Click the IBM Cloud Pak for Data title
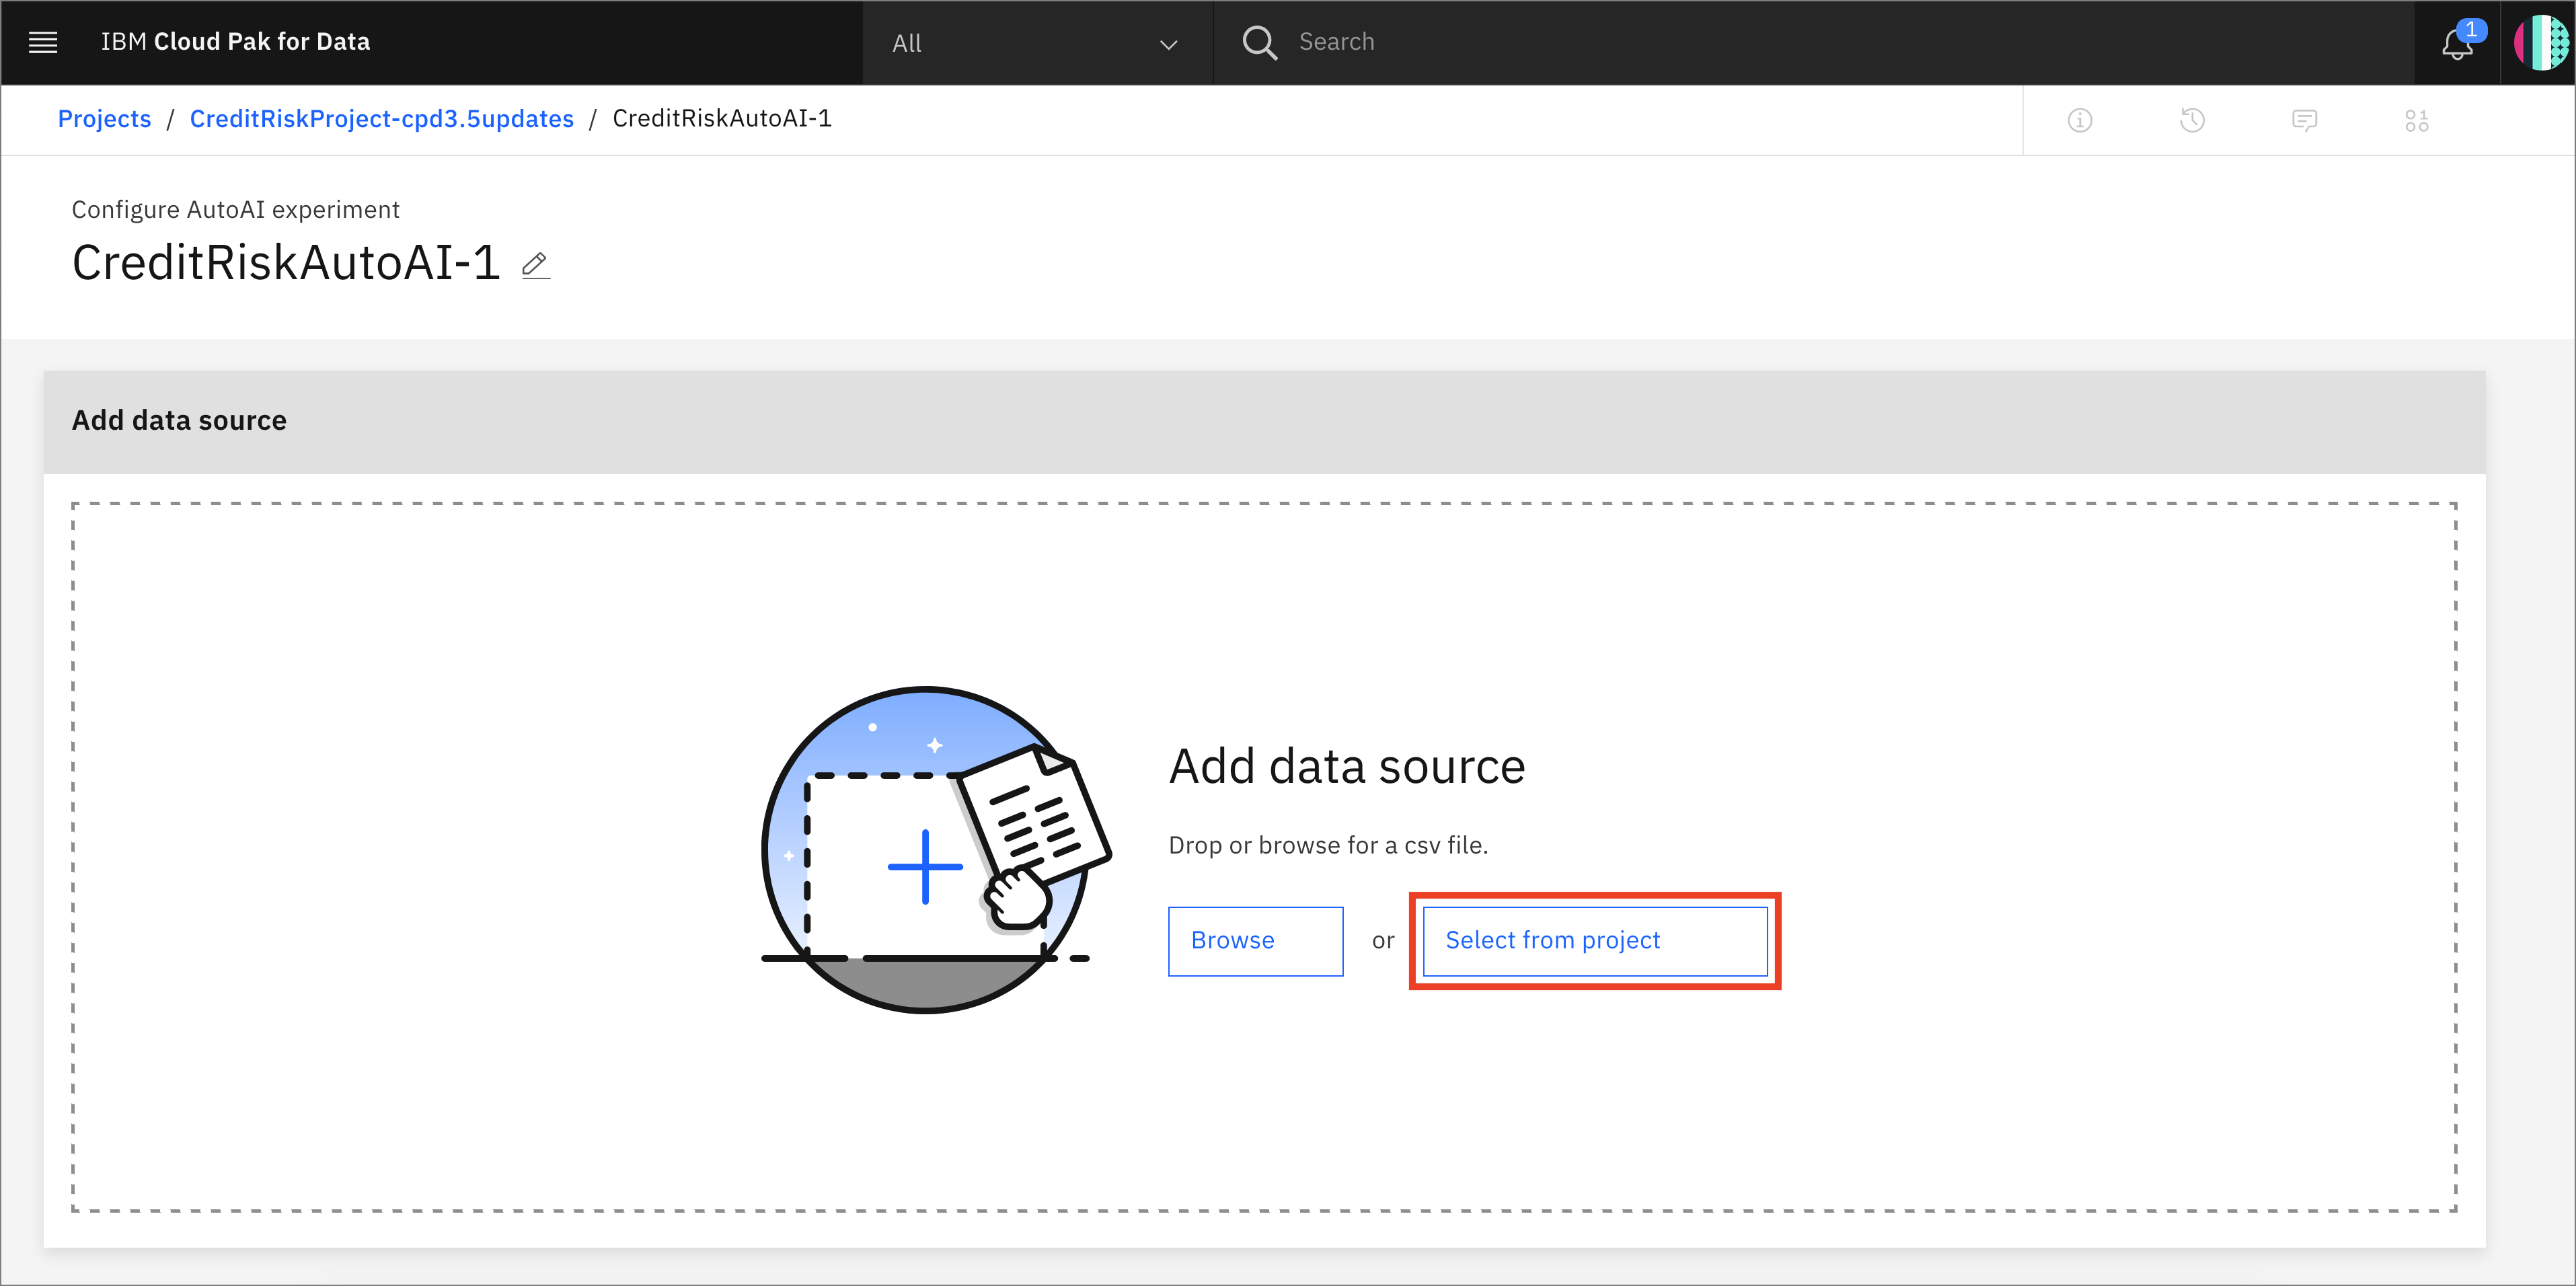The width and height of the screenshot is (2576, 1286). tap(235, 42)
